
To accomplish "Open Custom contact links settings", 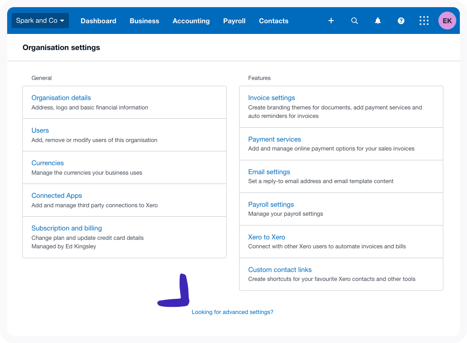I will click(280, 270).
